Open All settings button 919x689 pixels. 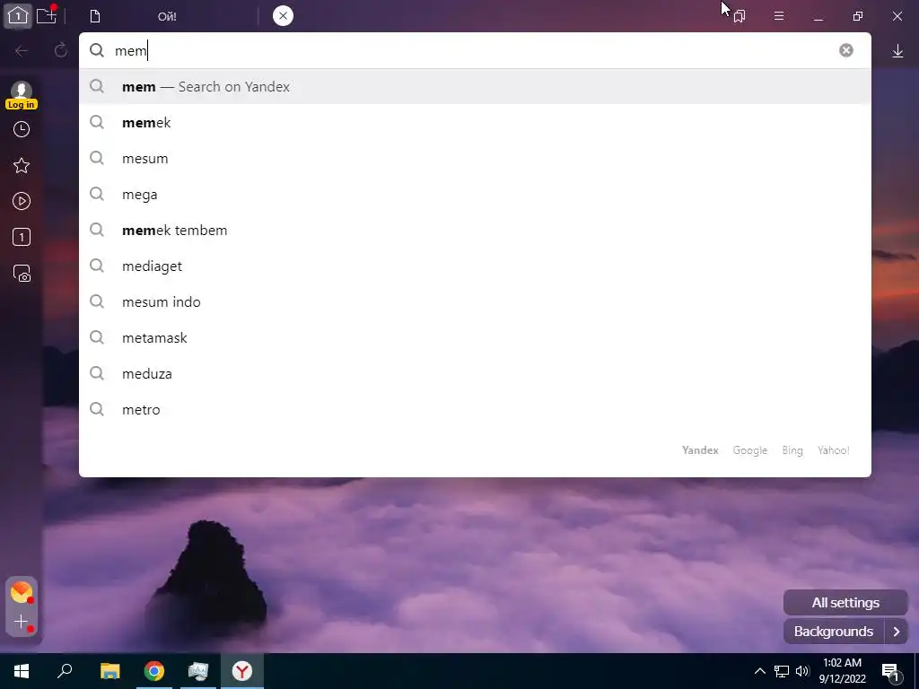(845, 602)
